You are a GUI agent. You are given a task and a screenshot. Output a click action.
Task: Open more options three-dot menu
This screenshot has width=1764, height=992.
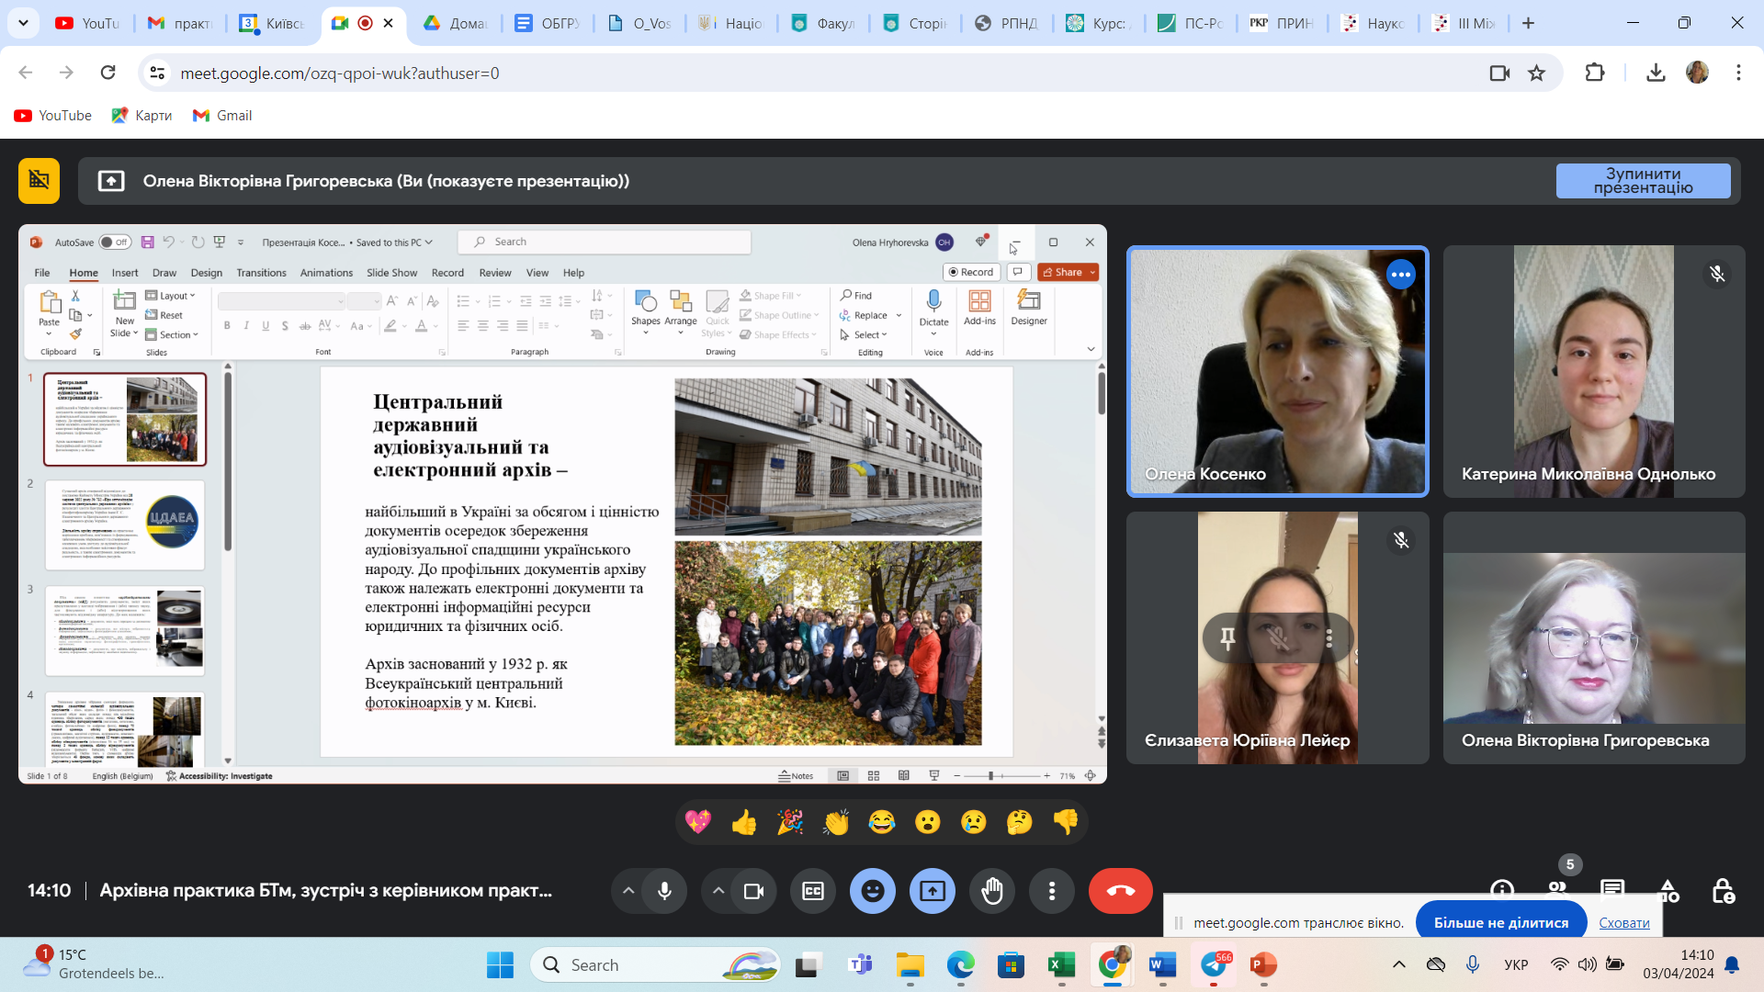1052,891
